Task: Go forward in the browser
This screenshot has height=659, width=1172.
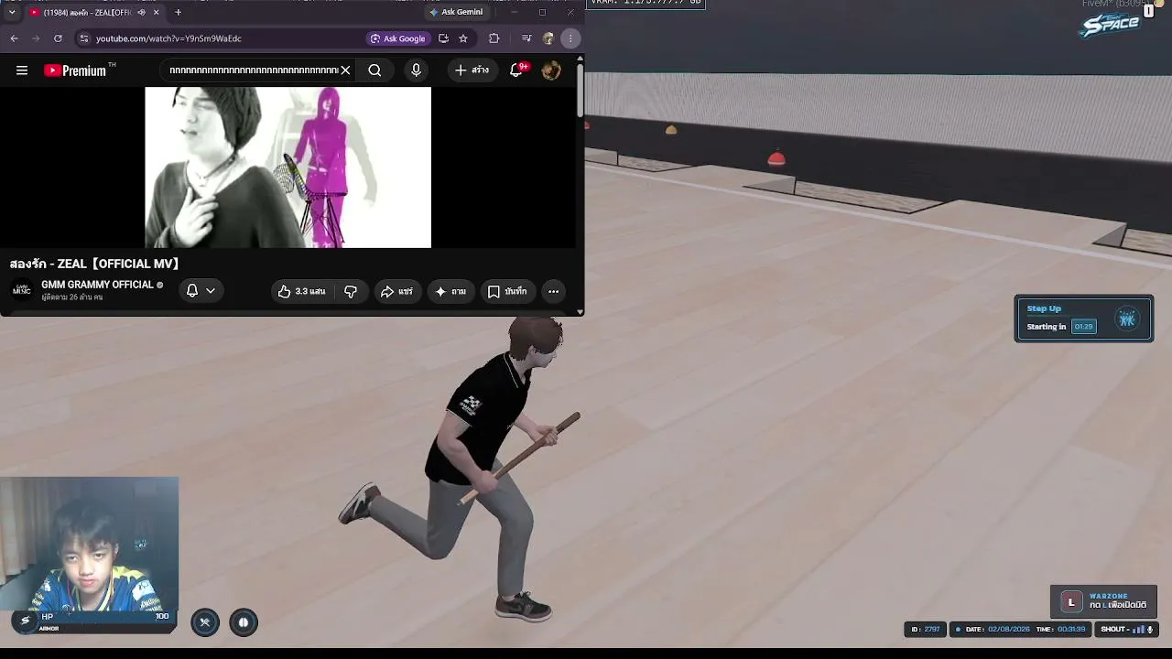Action: 36,38
